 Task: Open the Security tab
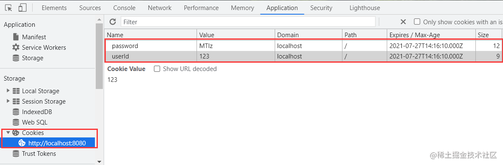coord(321,8)
